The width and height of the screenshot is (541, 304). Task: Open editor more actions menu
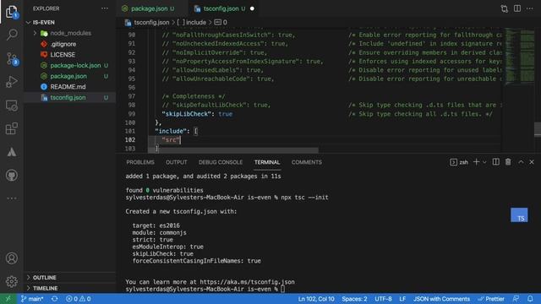tap(530, 8)
